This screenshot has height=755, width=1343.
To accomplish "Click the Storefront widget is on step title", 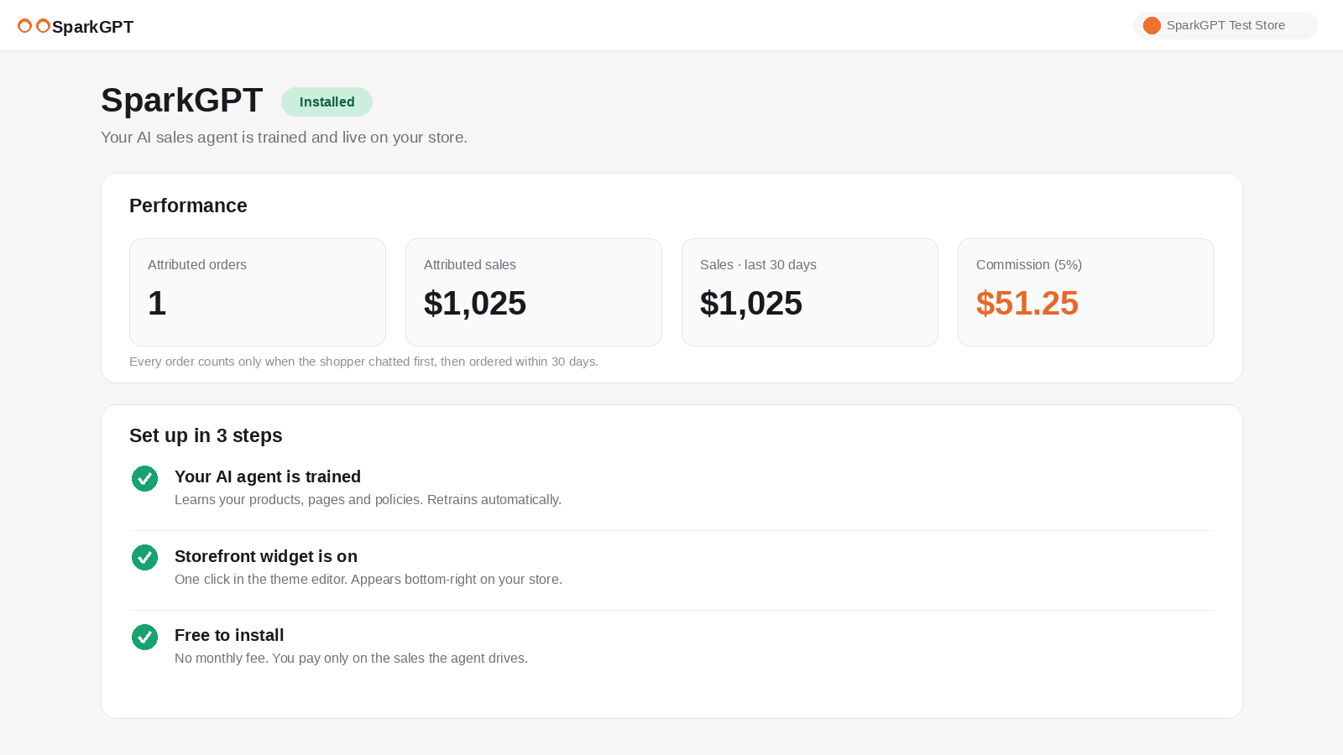I will [x=266, y=556].
